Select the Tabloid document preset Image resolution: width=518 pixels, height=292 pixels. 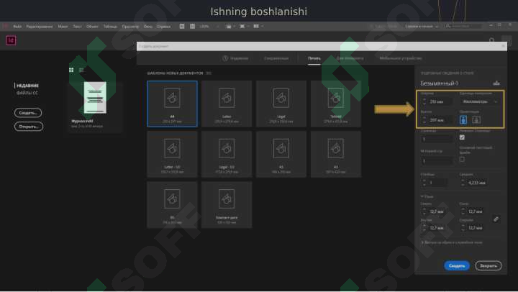[x=336, y=104]
